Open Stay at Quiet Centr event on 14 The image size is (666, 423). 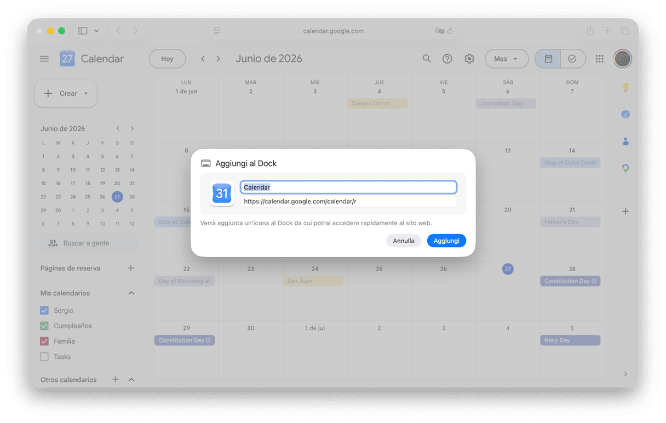(570, 163)
